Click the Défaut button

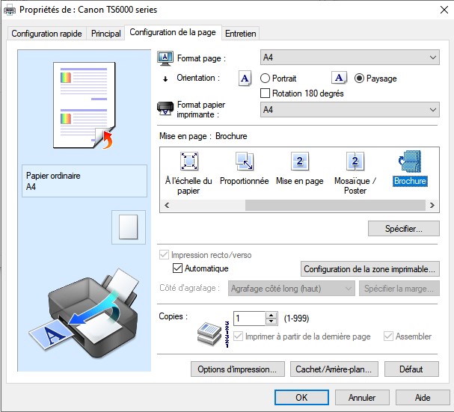click(x=411, y=369)
